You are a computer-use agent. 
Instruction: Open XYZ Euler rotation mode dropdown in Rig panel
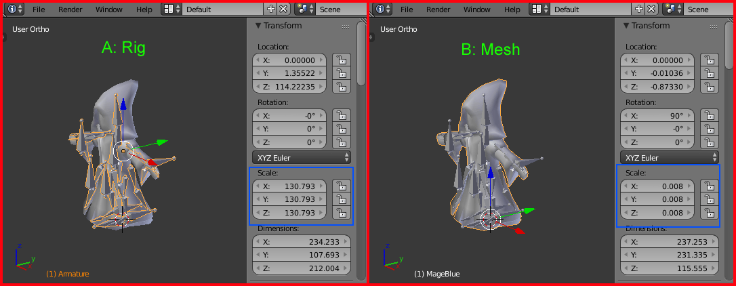[302, 158]
